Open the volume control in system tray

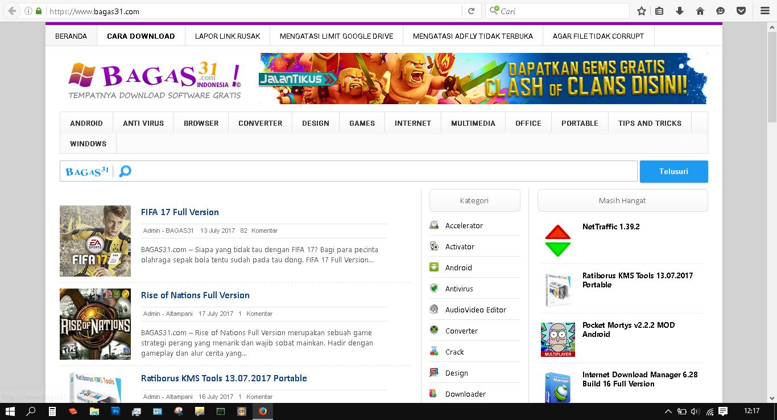pos(696,411)
